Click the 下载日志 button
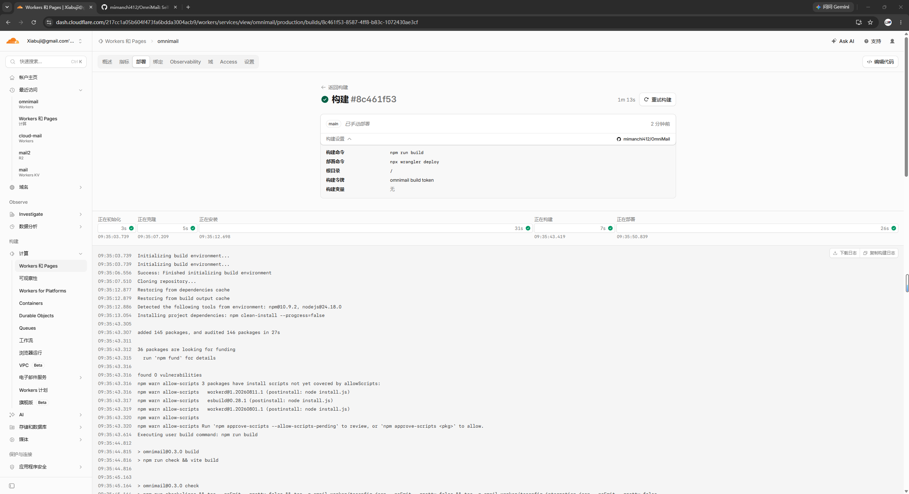The image size is (909, 494). click(845, 253)
